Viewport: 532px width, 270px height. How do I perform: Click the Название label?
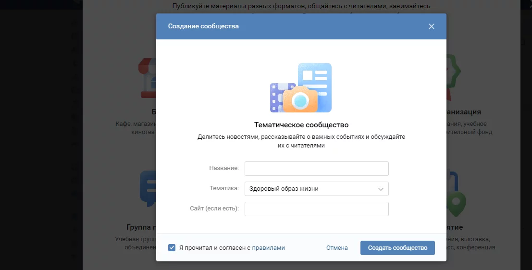(x=224, y=168)
